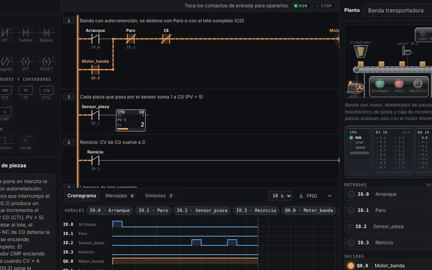This screenshot has width=432, height=270.
Task: Select the CTU C0 counter block in rung 2
Action: pos(131,120)
